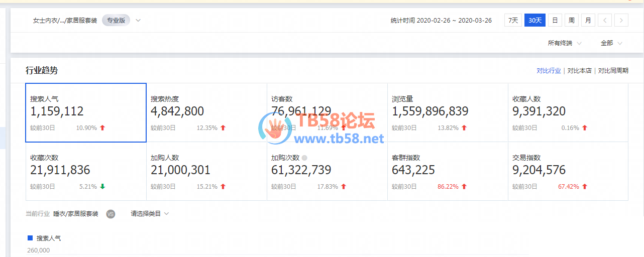The height and width of the screenshot is (257, 644).
Task: Select the 浏览量 metric card
Action: (x=448, y=113)
